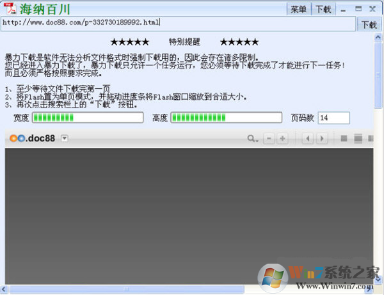The image size is (384, 295).
Task: Click the horizontal scrollbar thumb
Action: click(127, 289)
